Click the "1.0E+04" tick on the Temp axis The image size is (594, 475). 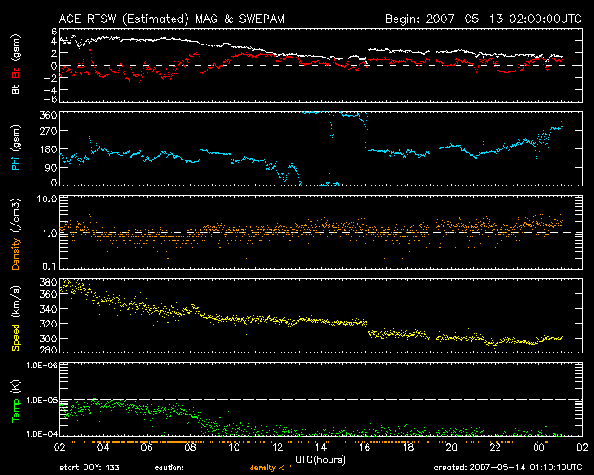(42, 434)
